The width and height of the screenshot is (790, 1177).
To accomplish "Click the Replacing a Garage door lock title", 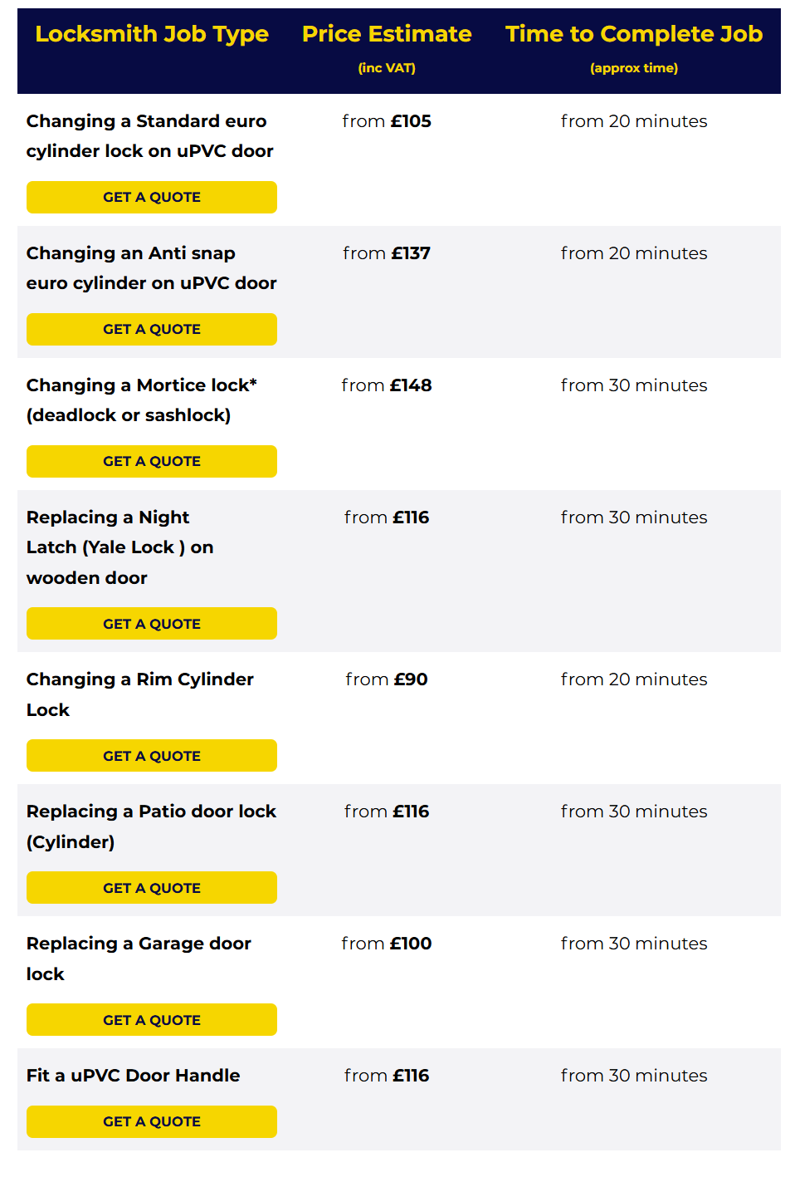I will [x=139, y=959].
